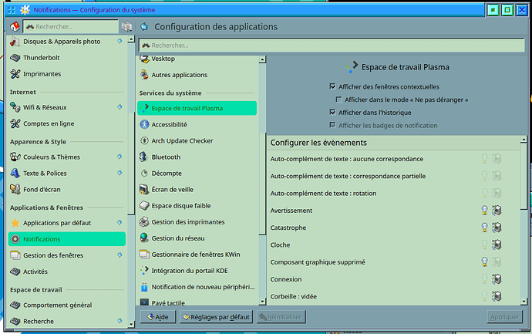532x334 pixels.
Task: Expand the Applications par défaut submenu arrow
Action: 120,222
